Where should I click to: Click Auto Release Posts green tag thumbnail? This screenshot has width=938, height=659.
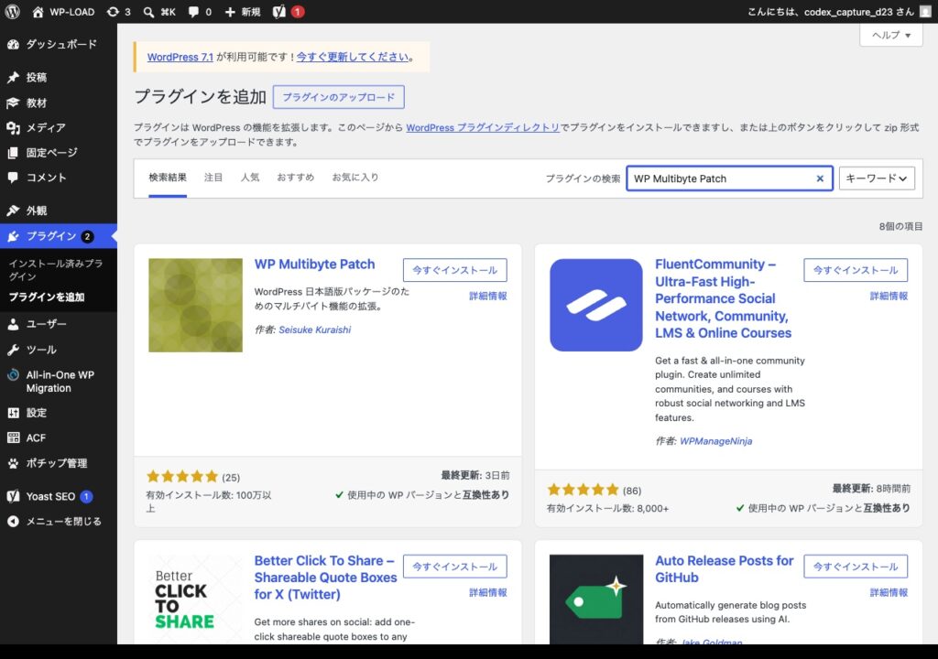click(x=596, y=600)
